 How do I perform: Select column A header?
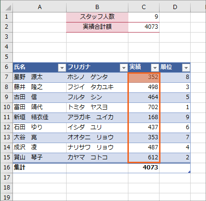pyautogui.click(x=40, y=7)
